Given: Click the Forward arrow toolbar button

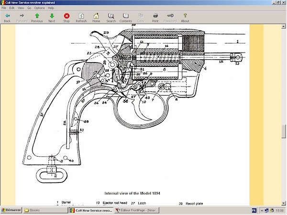Looking at the screenshot, I should pos(22,18).
